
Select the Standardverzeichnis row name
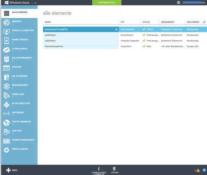click(x=54, y=46)
